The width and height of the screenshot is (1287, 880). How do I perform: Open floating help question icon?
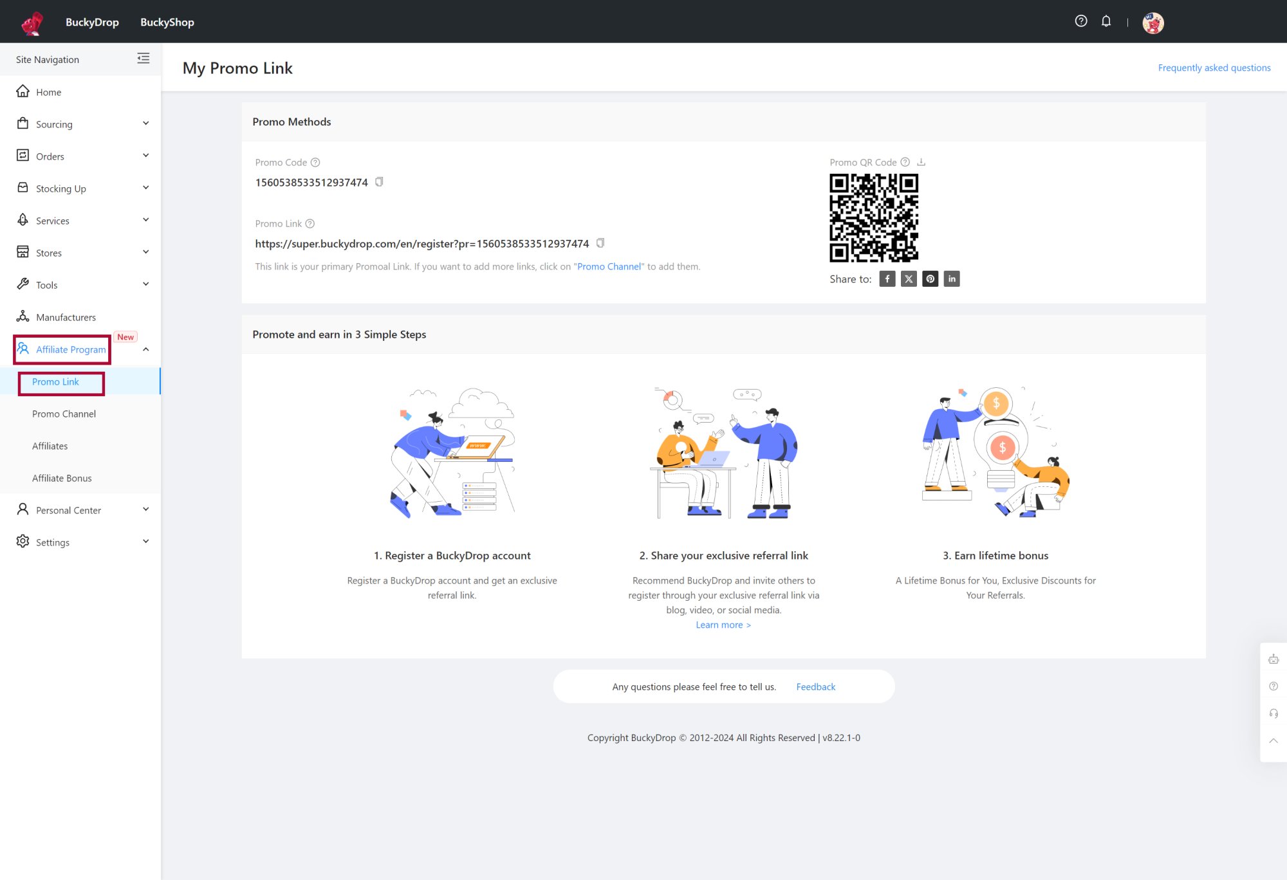click(x=1273, y=686)
